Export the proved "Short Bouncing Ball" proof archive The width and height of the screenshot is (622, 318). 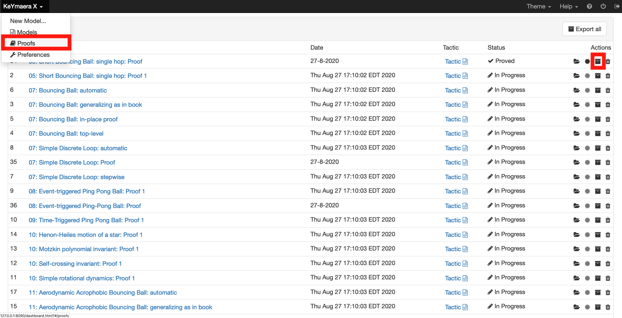[598, 61]
